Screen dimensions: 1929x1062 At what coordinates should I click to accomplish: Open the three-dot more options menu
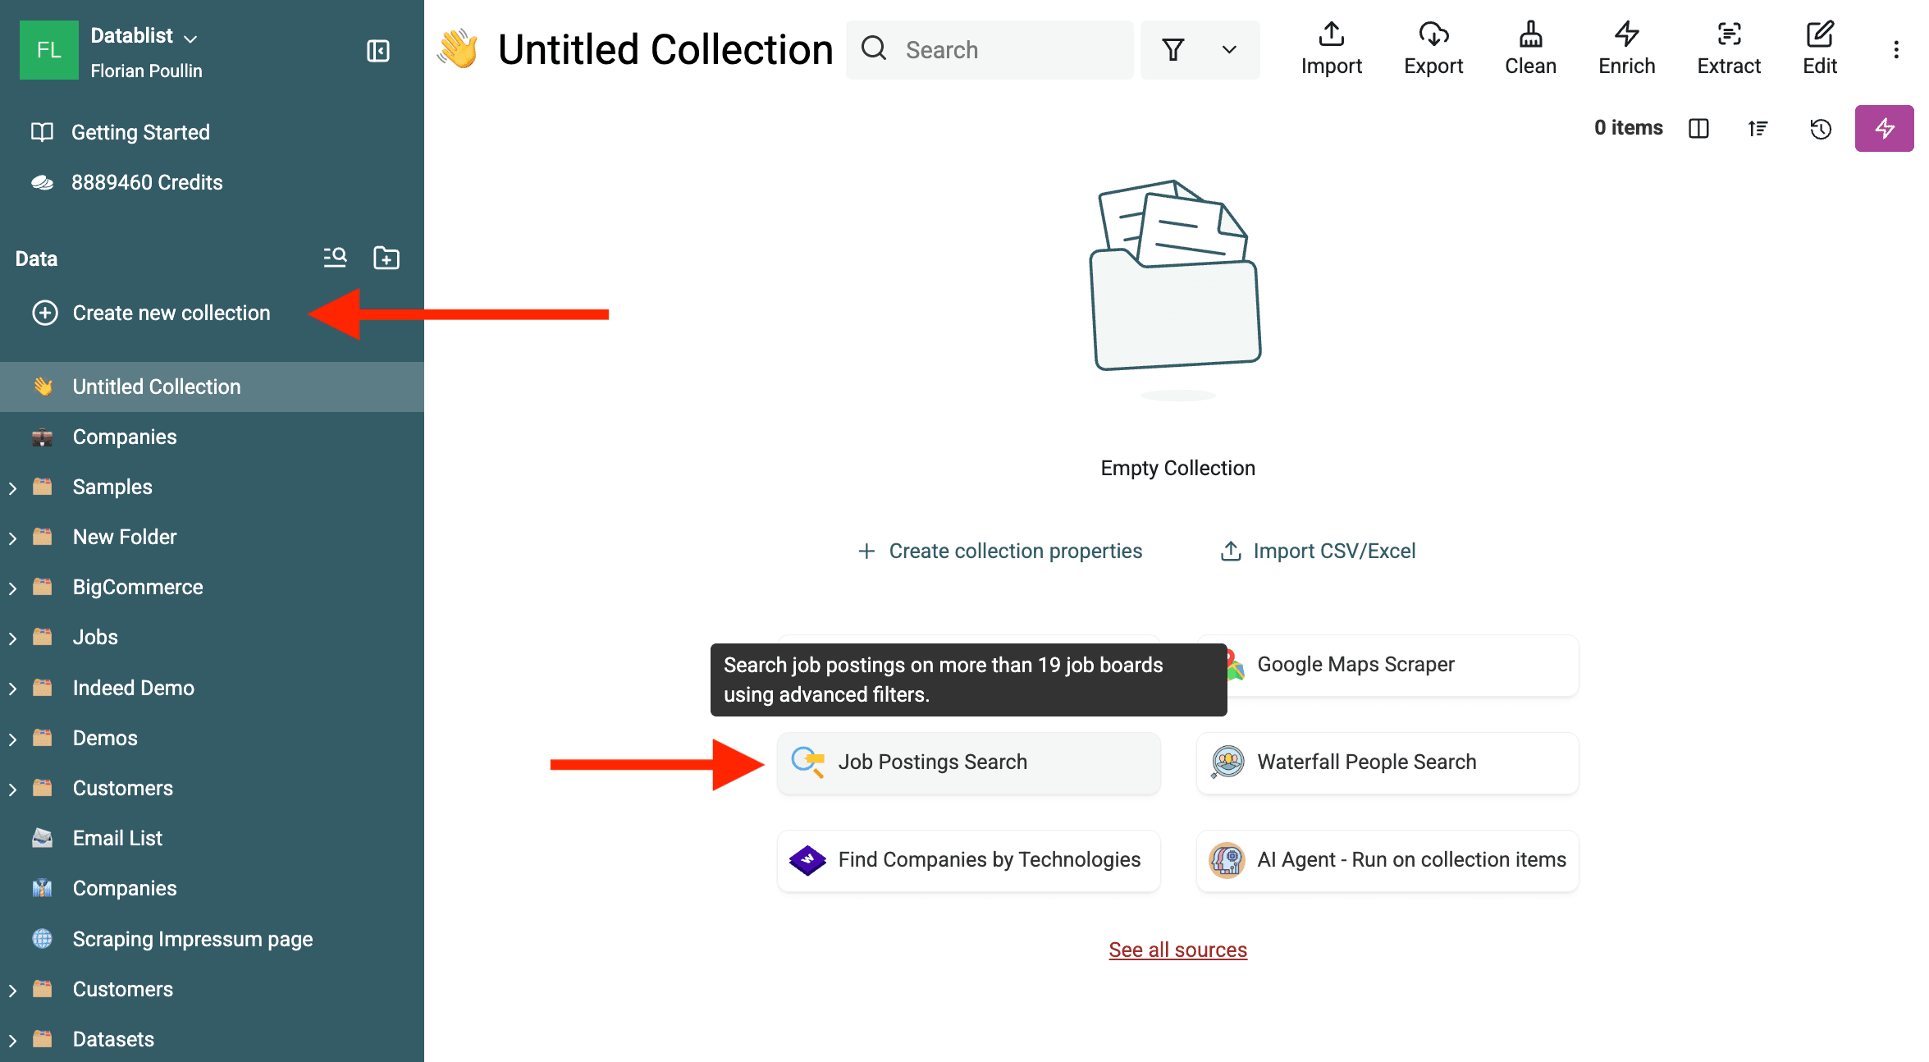[x=1895, y=50]
